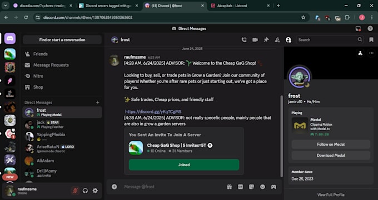Open the inbox bookmark icon
The image size is (378, 200).
[371, 40]
